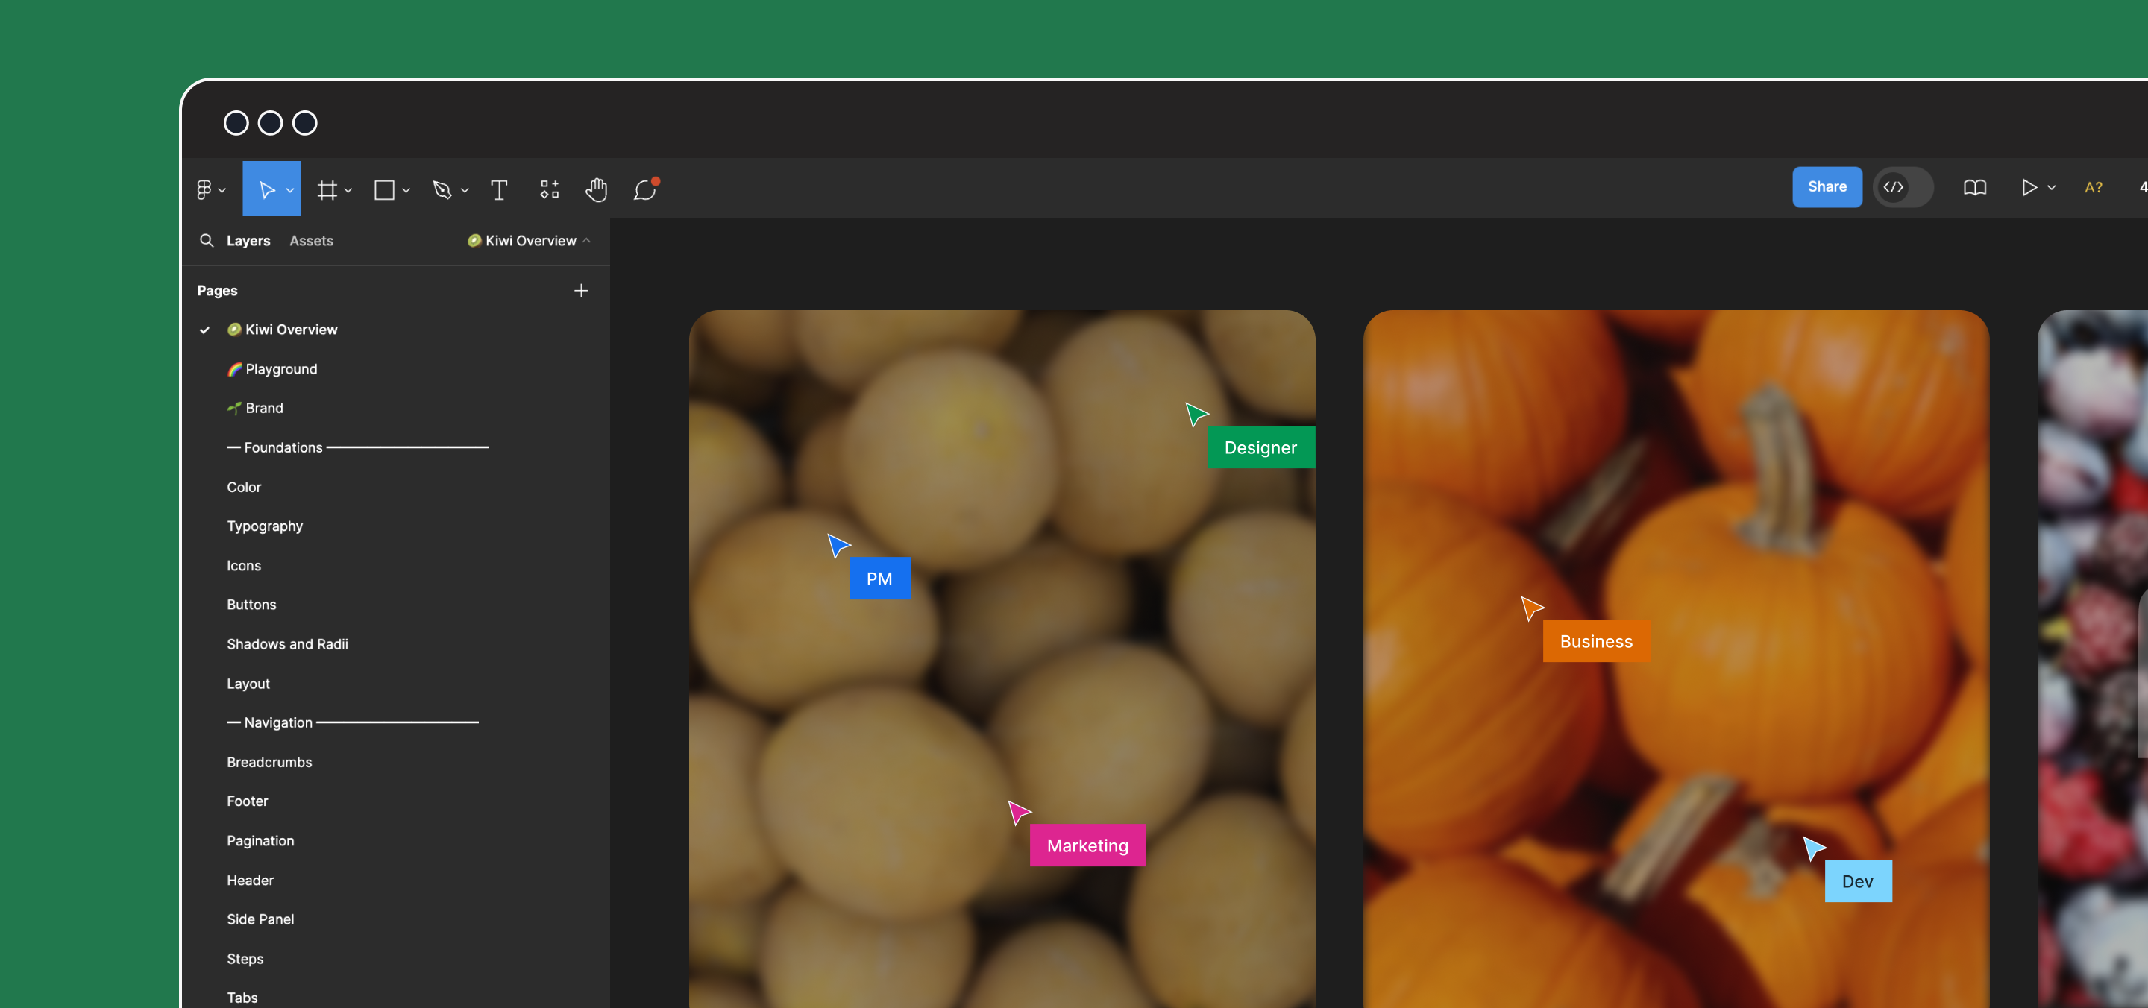Image resolution: width=2148 pixels, height=1008 pixels.
Task: Open keyboard shortcuts help (A?)
Action: 2093,186
